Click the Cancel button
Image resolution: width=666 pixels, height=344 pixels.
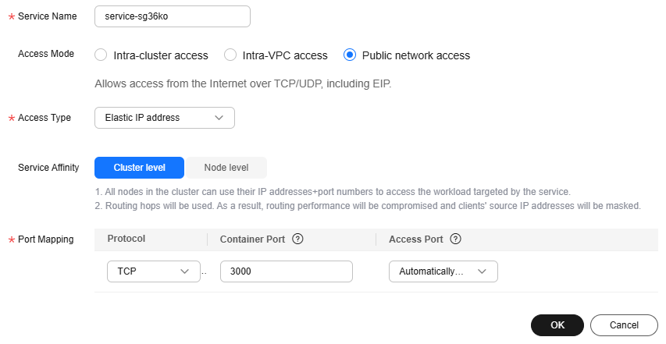[624, 325]
